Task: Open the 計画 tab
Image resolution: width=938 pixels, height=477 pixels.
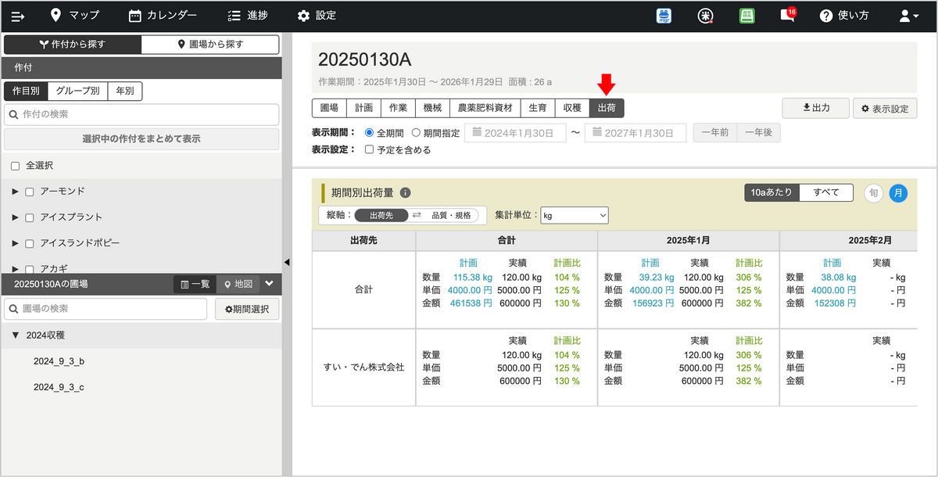Action: coord(363,108)
